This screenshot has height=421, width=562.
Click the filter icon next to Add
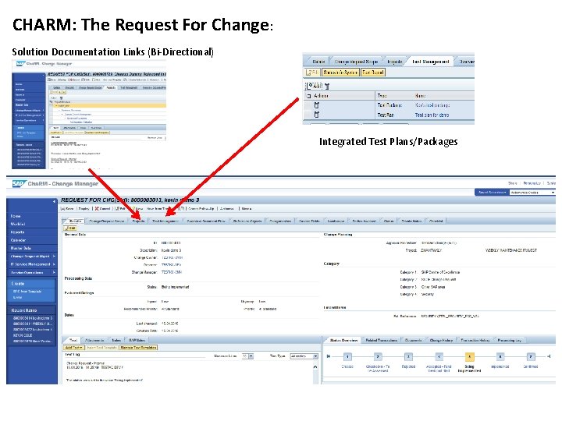(327, 86)
